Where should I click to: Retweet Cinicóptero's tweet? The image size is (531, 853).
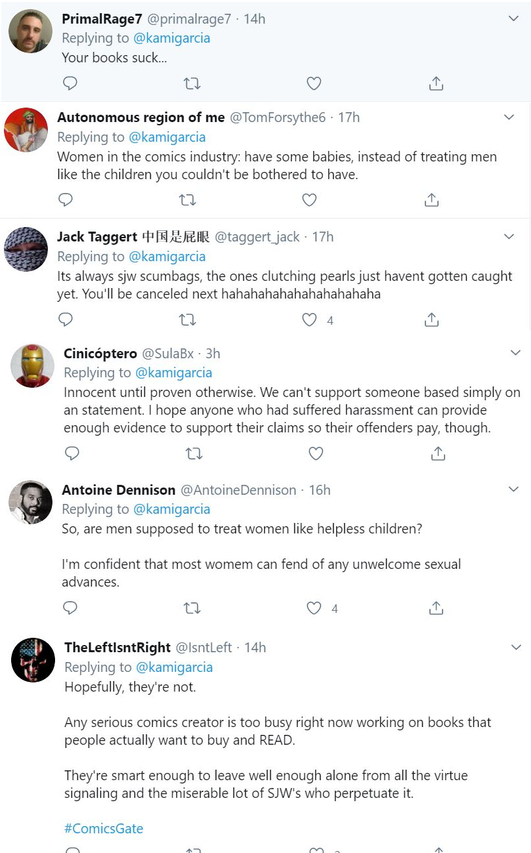click(x=194, y=453)
